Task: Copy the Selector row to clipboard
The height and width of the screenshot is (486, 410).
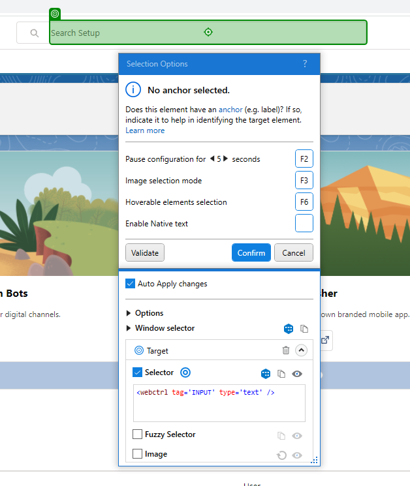Action: pyautogui.click(x=281, y=374)
